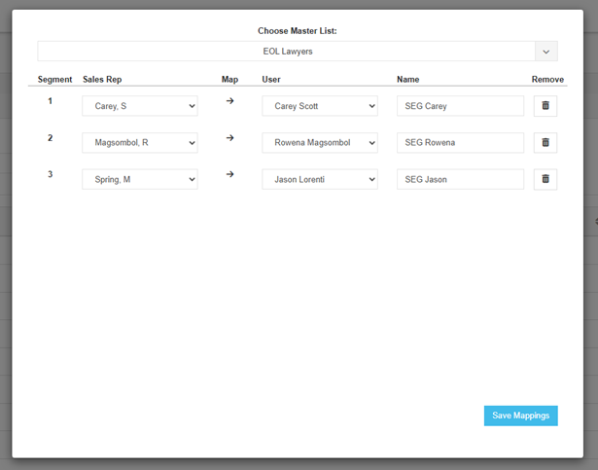Image resolution: width=598 pixels, height=470 pixels.
Task: Focus the SEG Jason name field
Action: pos(460,179)
